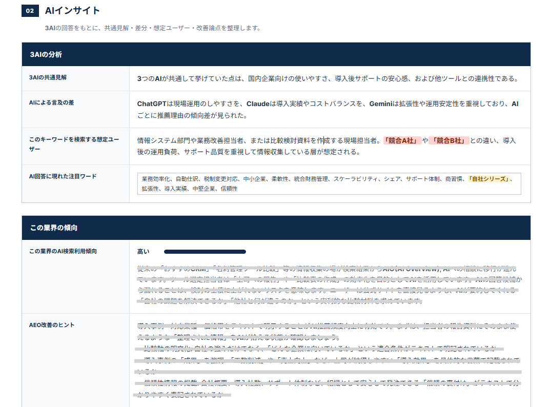
Task: Click the keyword 業務効率化 in the word list
Action: pyautogui.click(x=156, y=179)
